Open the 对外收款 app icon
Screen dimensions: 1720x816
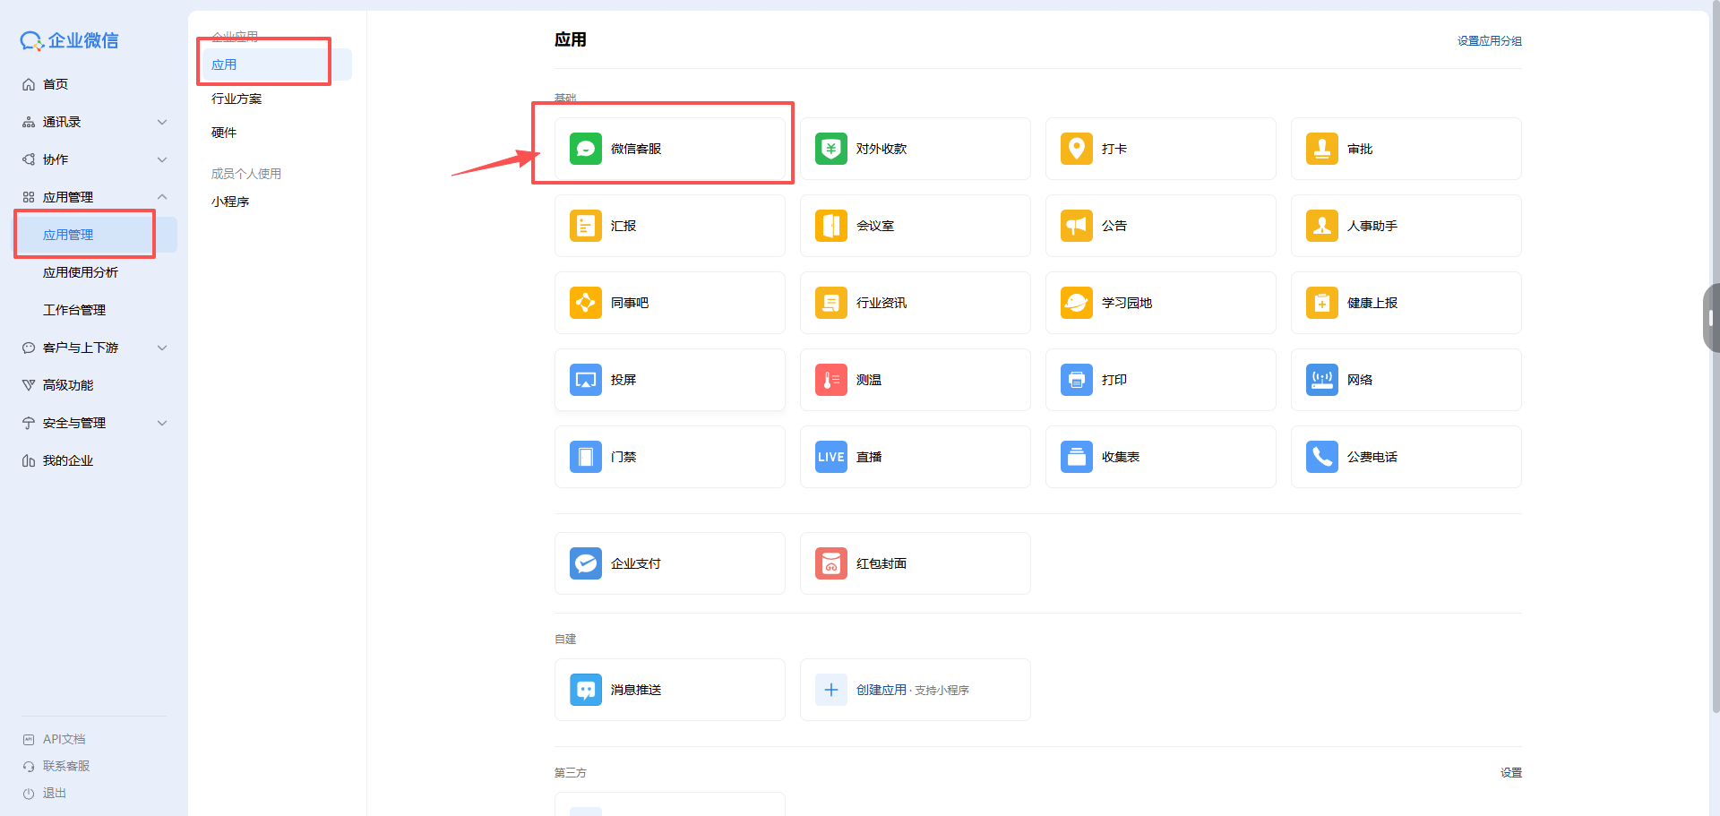[x=831, y=149]
